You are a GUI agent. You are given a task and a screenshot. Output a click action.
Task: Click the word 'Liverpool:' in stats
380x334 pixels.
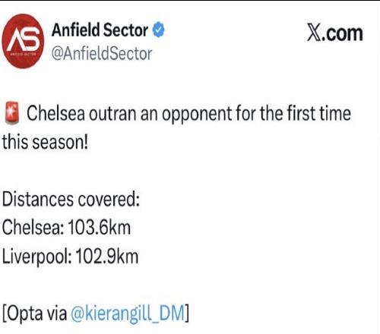point(37,257)
